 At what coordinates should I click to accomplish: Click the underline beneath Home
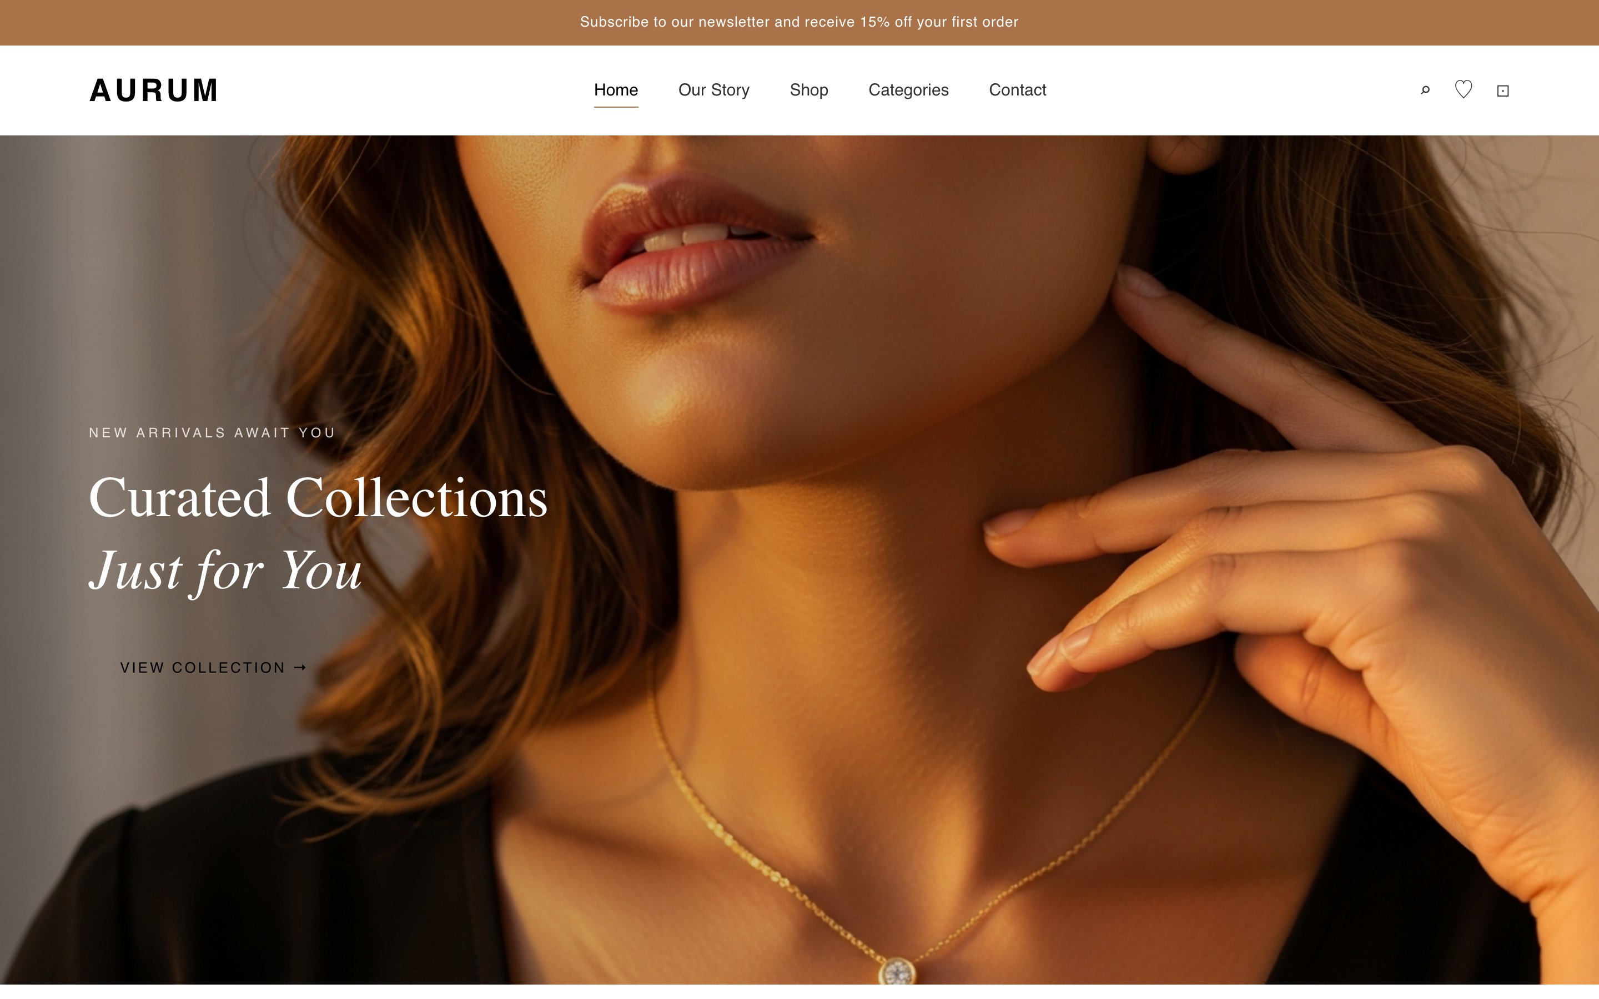coord(616,107)
